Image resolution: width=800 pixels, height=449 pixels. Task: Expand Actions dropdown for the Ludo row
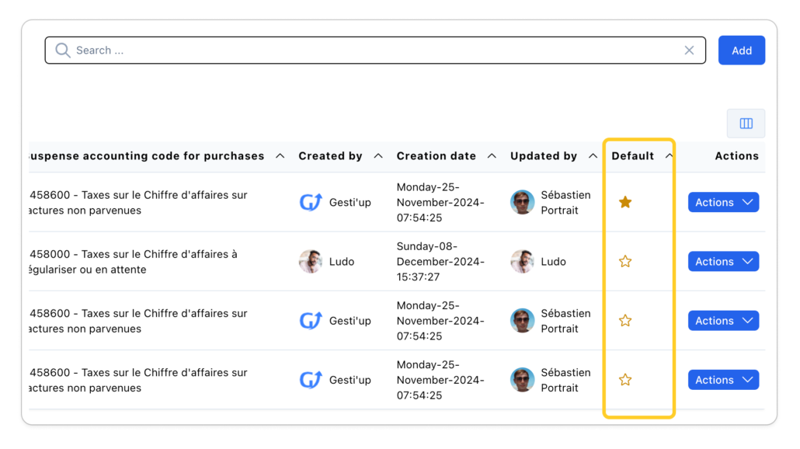(723, 262)
